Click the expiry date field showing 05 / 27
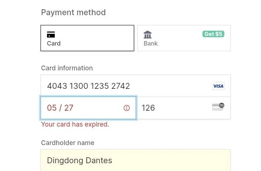This screenshot has height=171, width=261. [88, 108]
